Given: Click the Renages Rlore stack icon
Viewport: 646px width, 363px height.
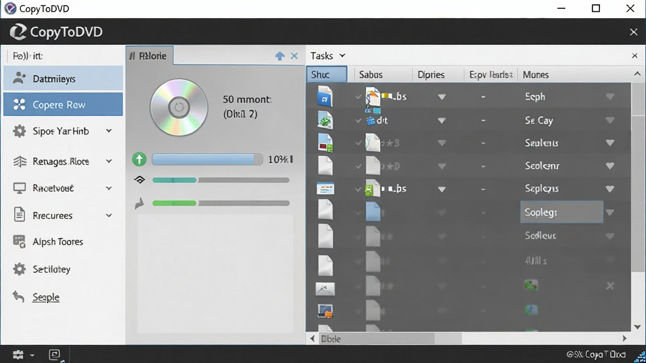Looking at the screenshot, I should click(20, 161).
